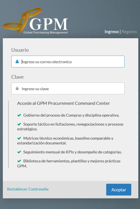Open the Restablecer Contraseña link
The width and height of the screenshot is (140, 209).
click(28, 189)
